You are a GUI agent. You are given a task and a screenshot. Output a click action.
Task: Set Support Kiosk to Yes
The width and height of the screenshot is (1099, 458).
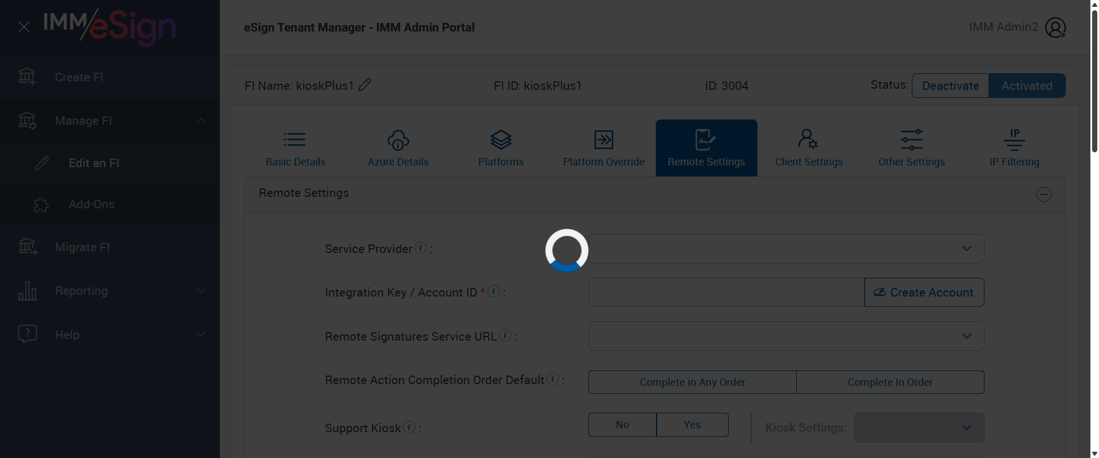[x=692, y=425]
